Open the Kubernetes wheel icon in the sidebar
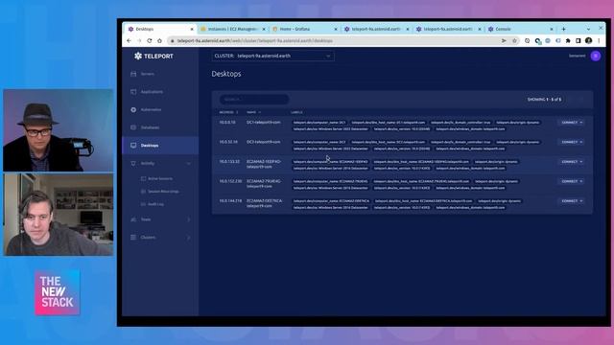The image size is (614, 345). point(133,109)
